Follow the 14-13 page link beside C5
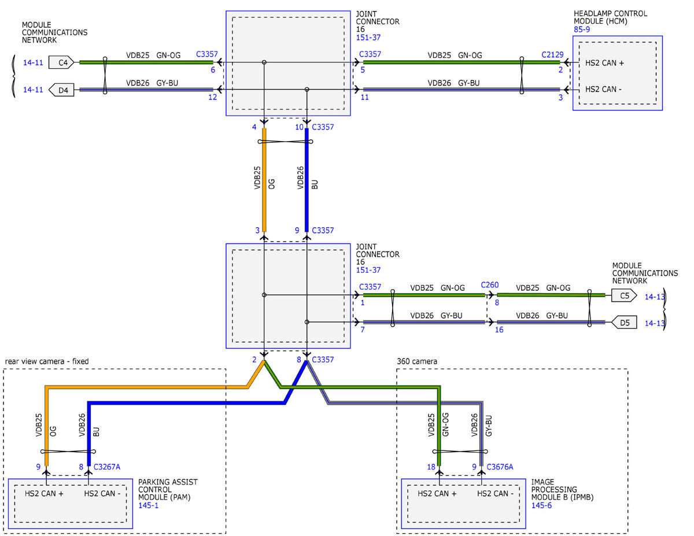Screen dimensions: 694x536 point(654,296)
